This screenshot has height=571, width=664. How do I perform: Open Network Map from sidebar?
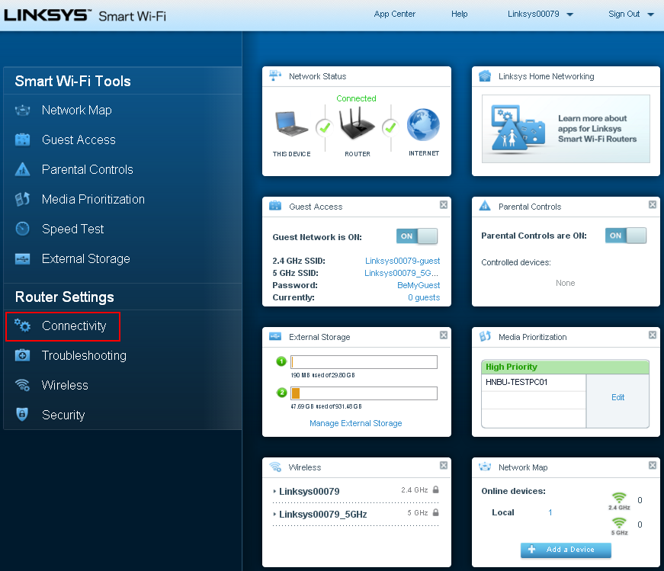(77, 110)
